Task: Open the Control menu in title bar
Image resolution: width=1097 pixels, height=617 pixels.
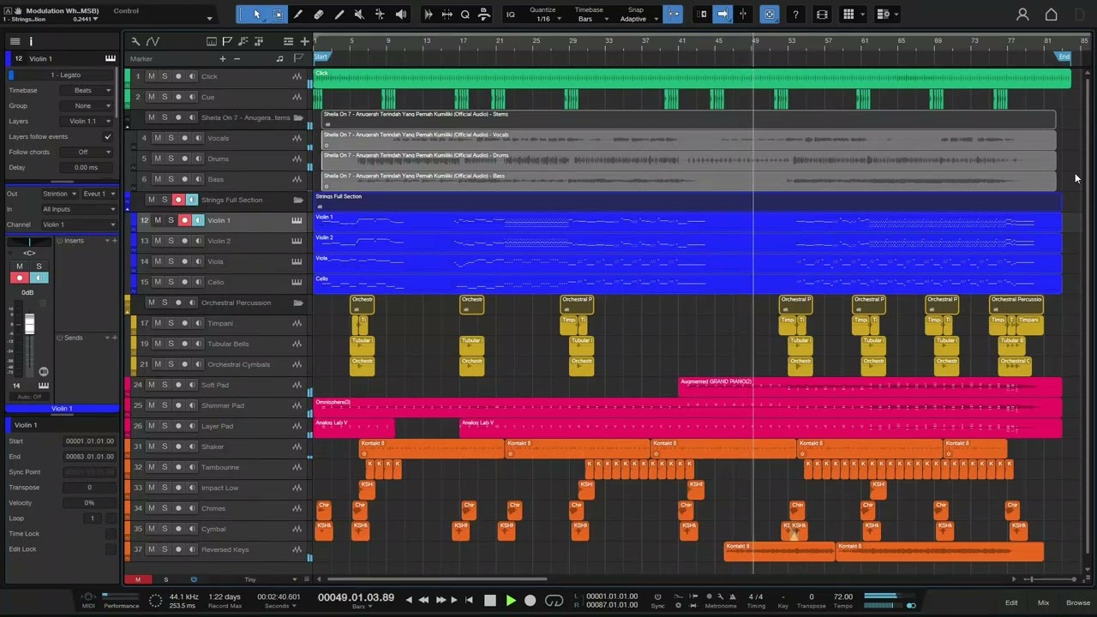Action: click(x=126, y=11)
